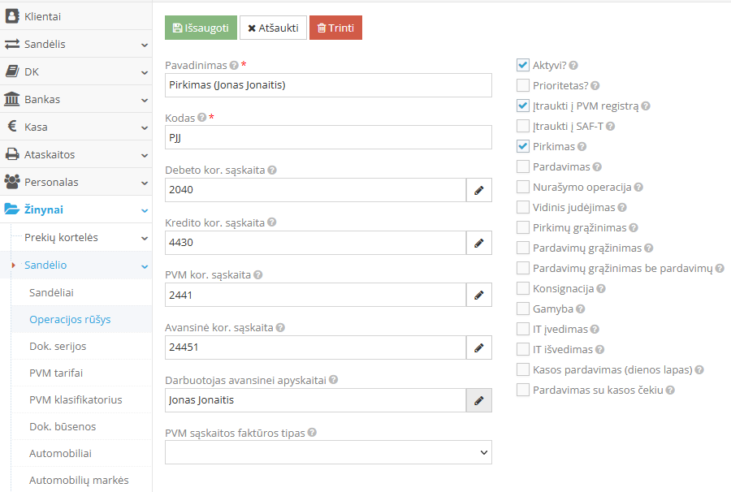Image resolution: width=731 pixels, height=492 pixels.
Task: Open Klientai in the sidebar
Action: (x=76, y=16)
